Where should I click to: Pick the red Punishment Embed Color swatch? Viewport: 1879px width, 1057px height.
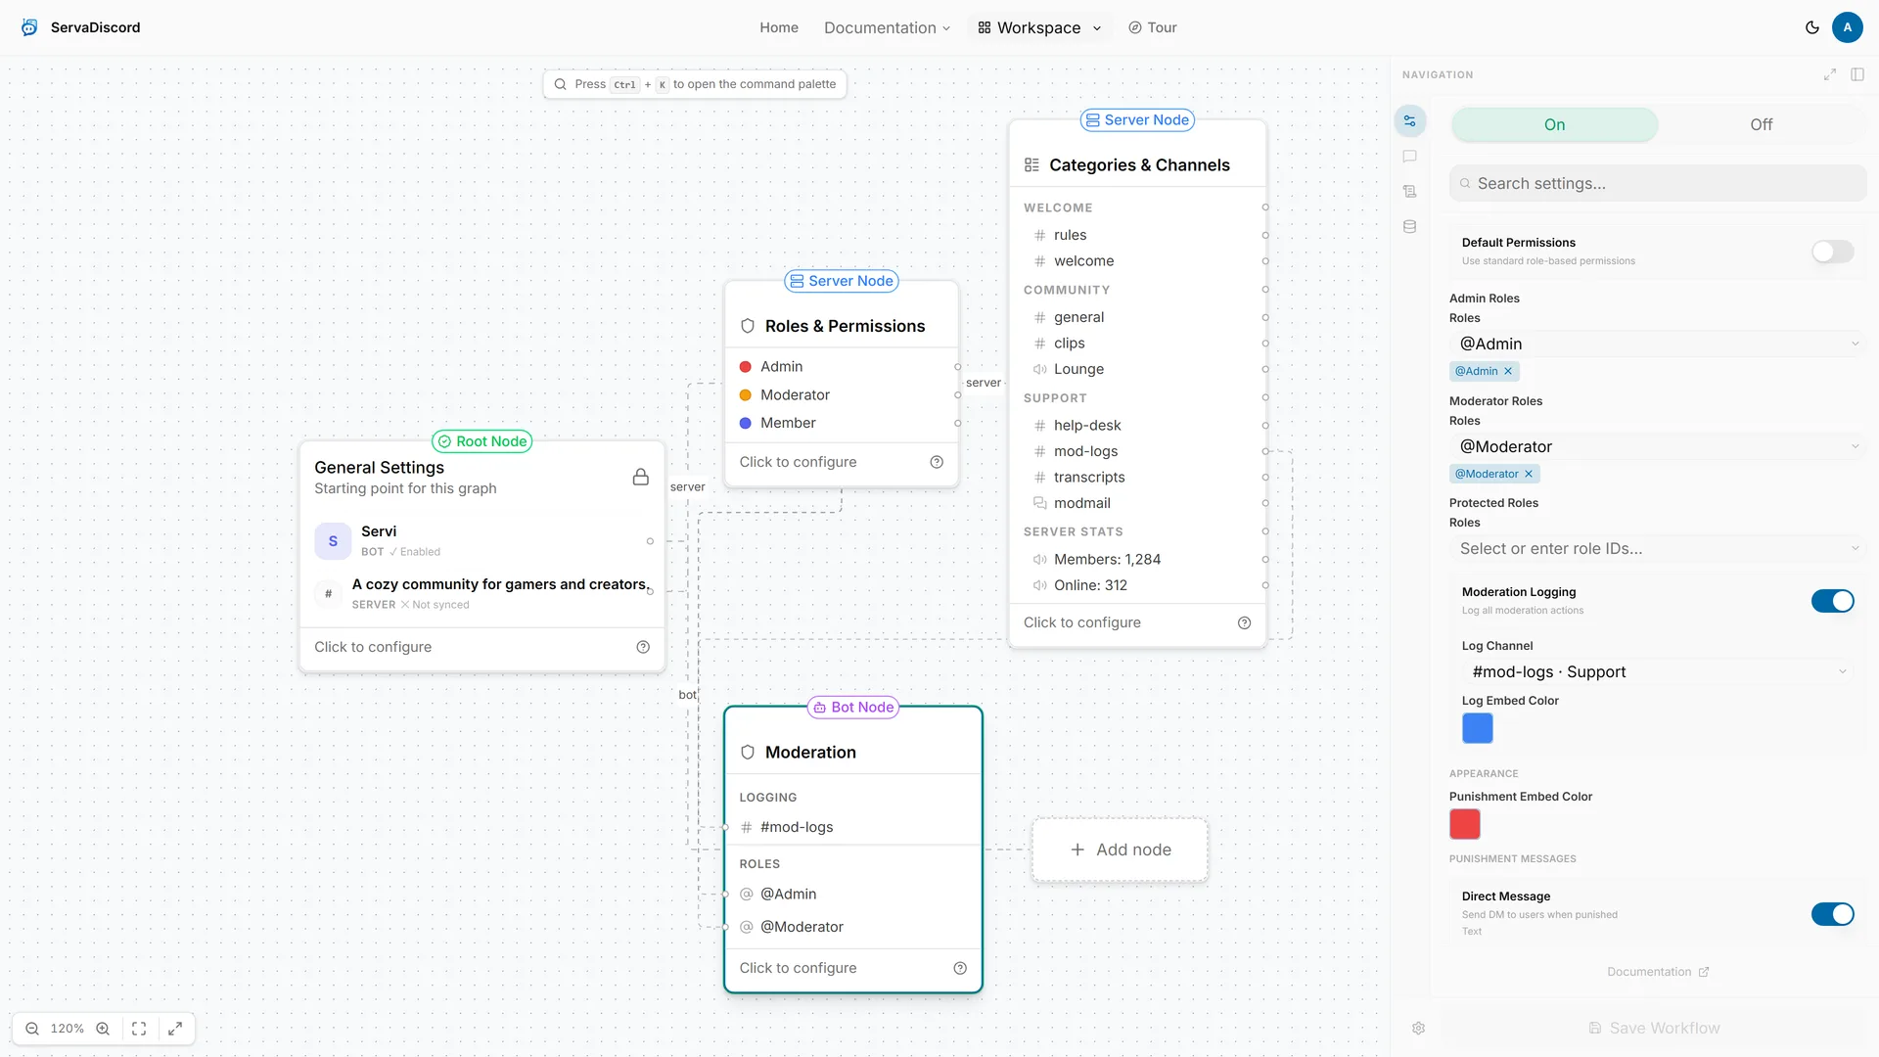[1464, 824]
